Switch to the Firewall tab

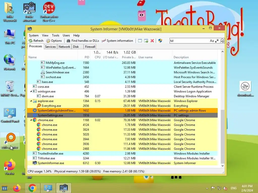click(90, 46)
